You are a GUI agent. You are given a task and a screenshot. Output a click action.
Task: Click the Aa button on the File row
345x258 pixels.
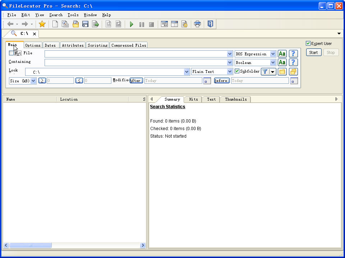pos(282,54)
